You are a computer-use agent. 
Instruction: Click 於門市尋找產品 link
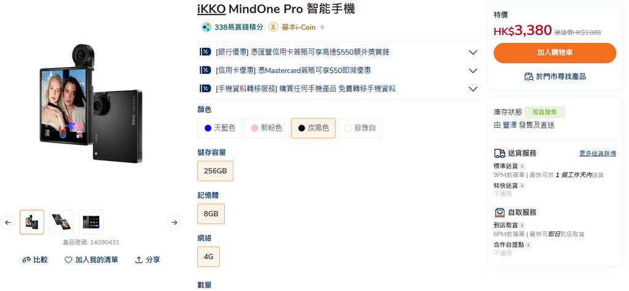[x=555, y=76]
